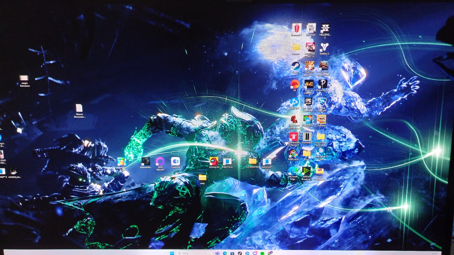
Task: Open the Evil West shortcut
Action: pos(311,29)
